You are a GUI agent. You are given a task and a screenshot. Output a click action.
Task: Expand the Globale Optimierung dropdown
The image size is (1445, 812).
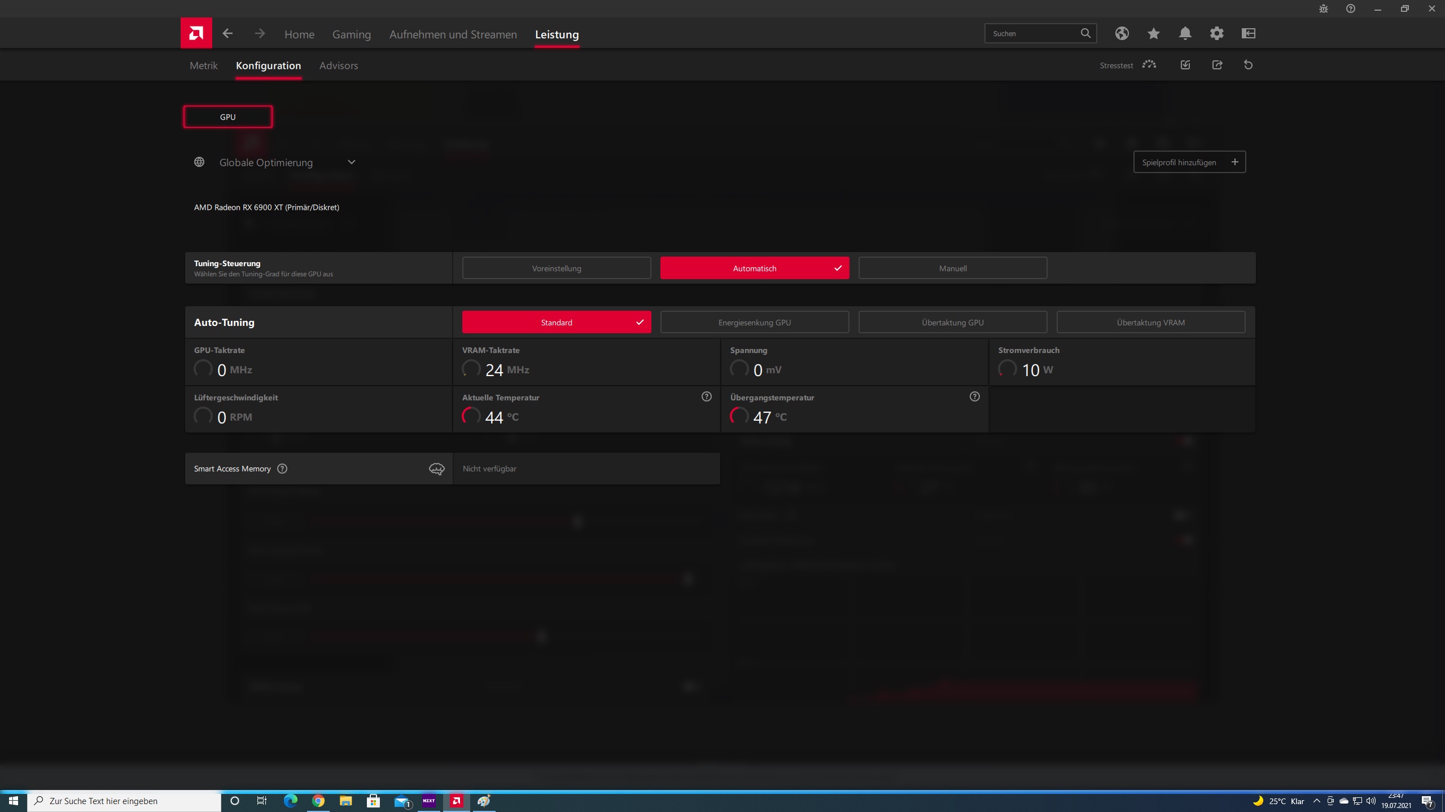351,162
